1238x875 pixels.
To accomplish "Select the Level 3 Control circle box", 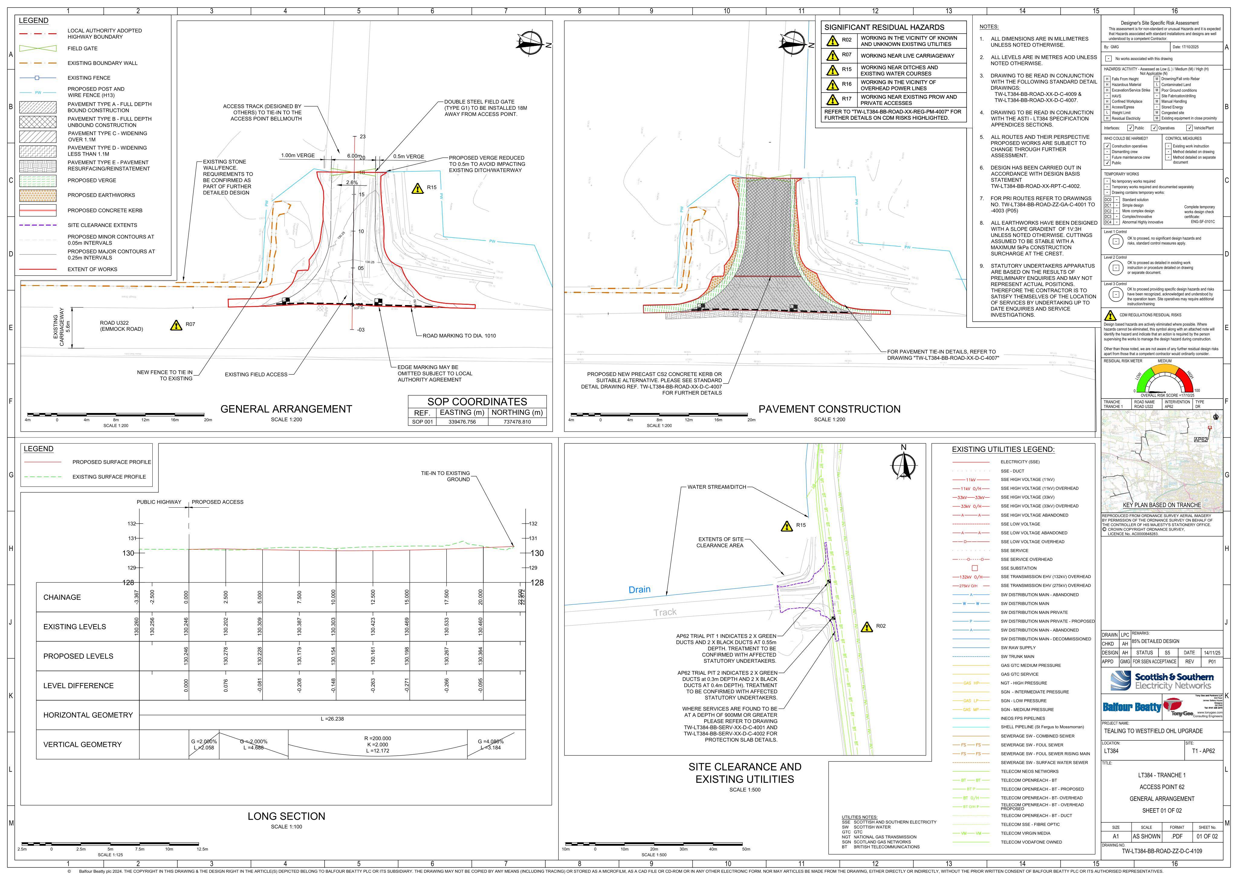I will tap(1117, 294).
